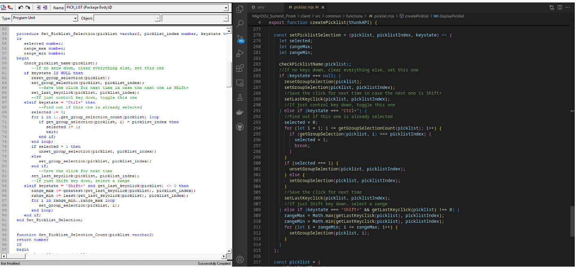
Task: Click the functions folder in the breadcrumb
Action: pos(354,16)
